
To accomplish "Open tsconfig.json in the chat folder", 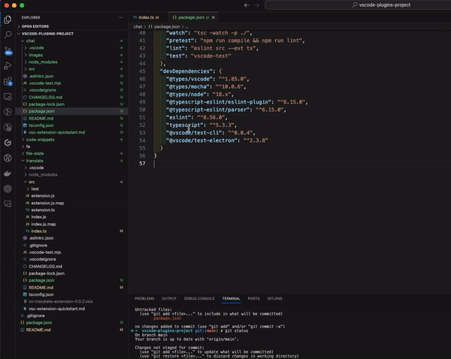I will [x=41, y=125].
